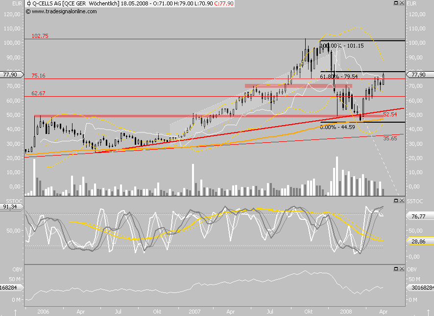This screenshot has width=434, height=316.
Task: Select the 102.75 resistance line label
Action: (40, 36)
